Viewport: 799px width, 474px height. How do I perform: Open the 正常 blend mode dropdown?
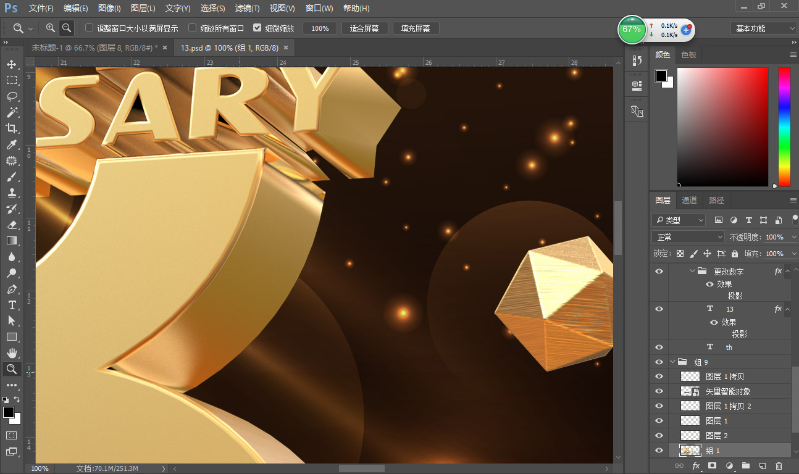[x=688, y=237]
